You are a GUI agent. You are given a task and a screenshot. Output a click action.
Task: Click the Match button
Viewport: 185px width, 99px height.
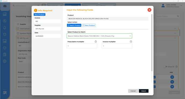point(144,91)
